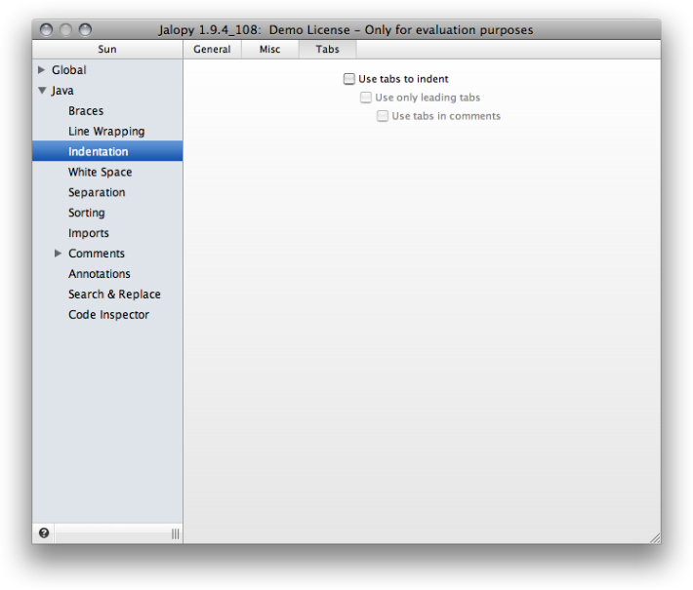The height and width of the screenshot is (590, 693).
Task: Toggle Use tabs in comments checkbox
Action: [x=383, y=116]
